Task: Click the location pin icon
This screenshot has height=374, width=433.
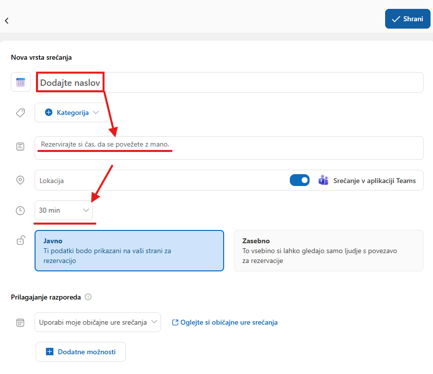Action: 20,180
